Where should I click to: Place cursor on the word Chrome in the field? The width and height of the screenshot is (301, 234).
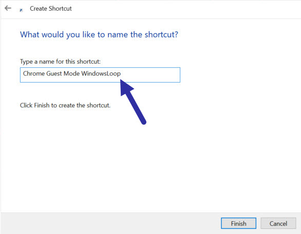coord(33,73)
